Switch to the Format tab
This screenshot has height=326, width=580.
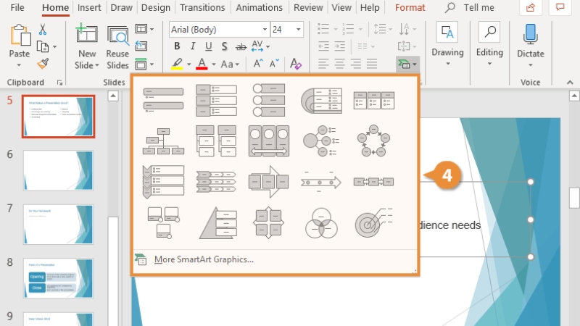410,7
